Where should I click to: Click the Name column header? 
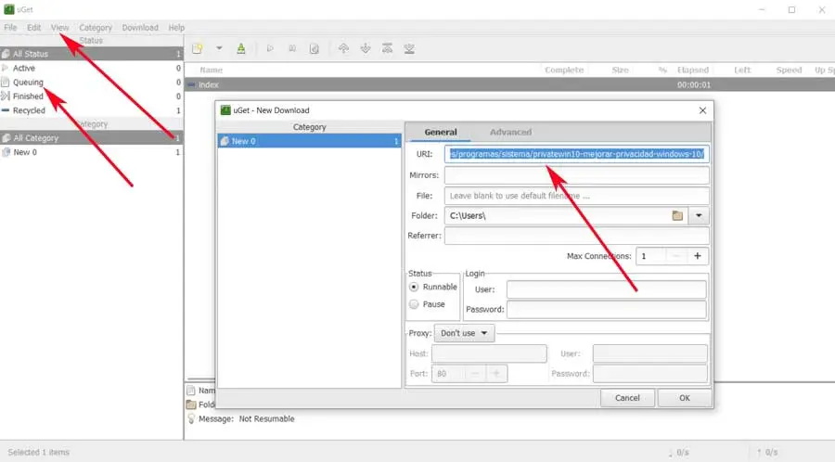pos(211,70)
